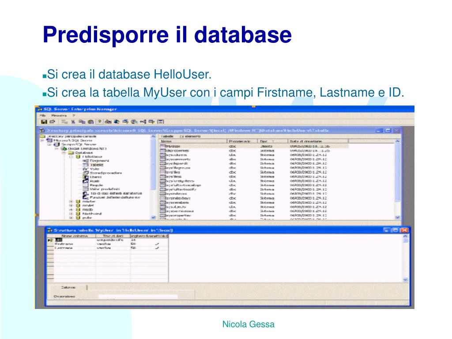Click the structure window scrollbar down arrow
452x339 pixels.
tap(405, 279)
